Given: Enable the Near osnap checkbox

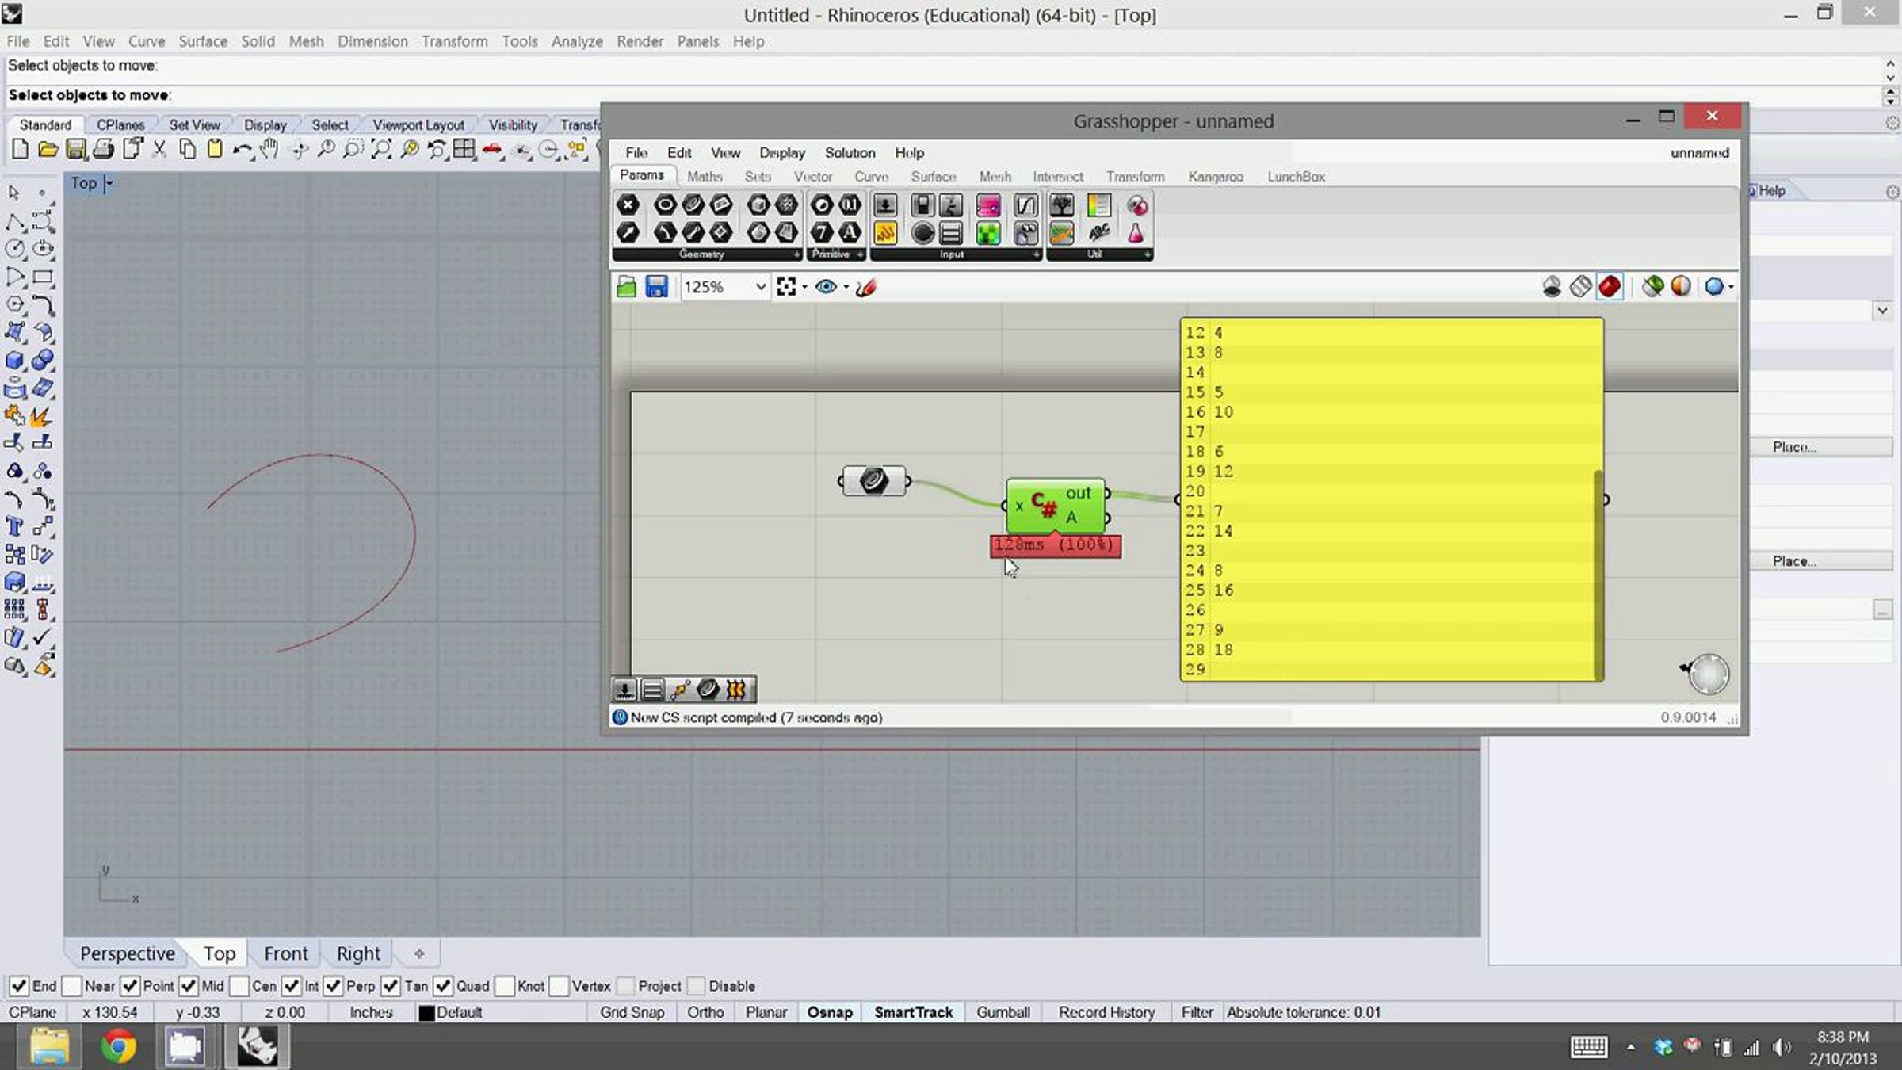Looking at the screenshot, I should [72, 986].
